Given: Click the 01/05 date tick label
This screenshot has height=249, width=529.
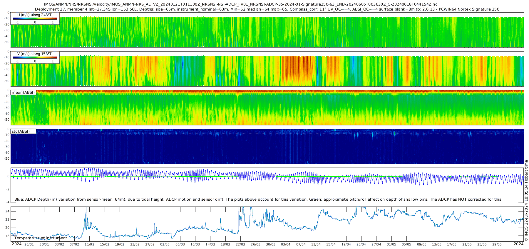Looking at the screenshot, I should [x=391, y=244].
